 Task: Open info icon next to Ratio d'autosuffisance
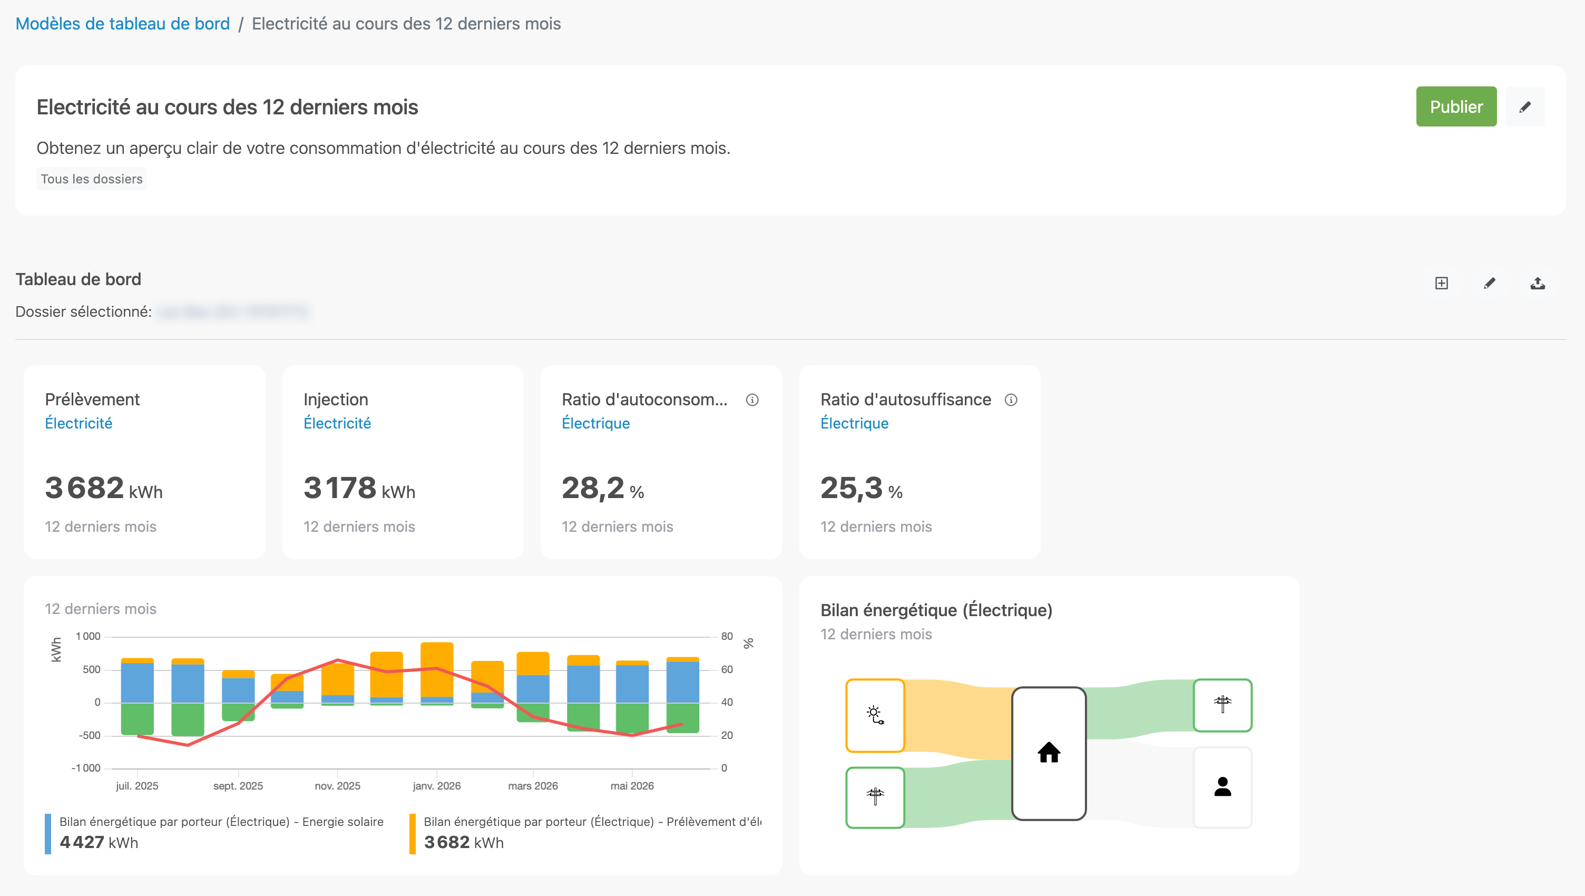point(1011,400)
